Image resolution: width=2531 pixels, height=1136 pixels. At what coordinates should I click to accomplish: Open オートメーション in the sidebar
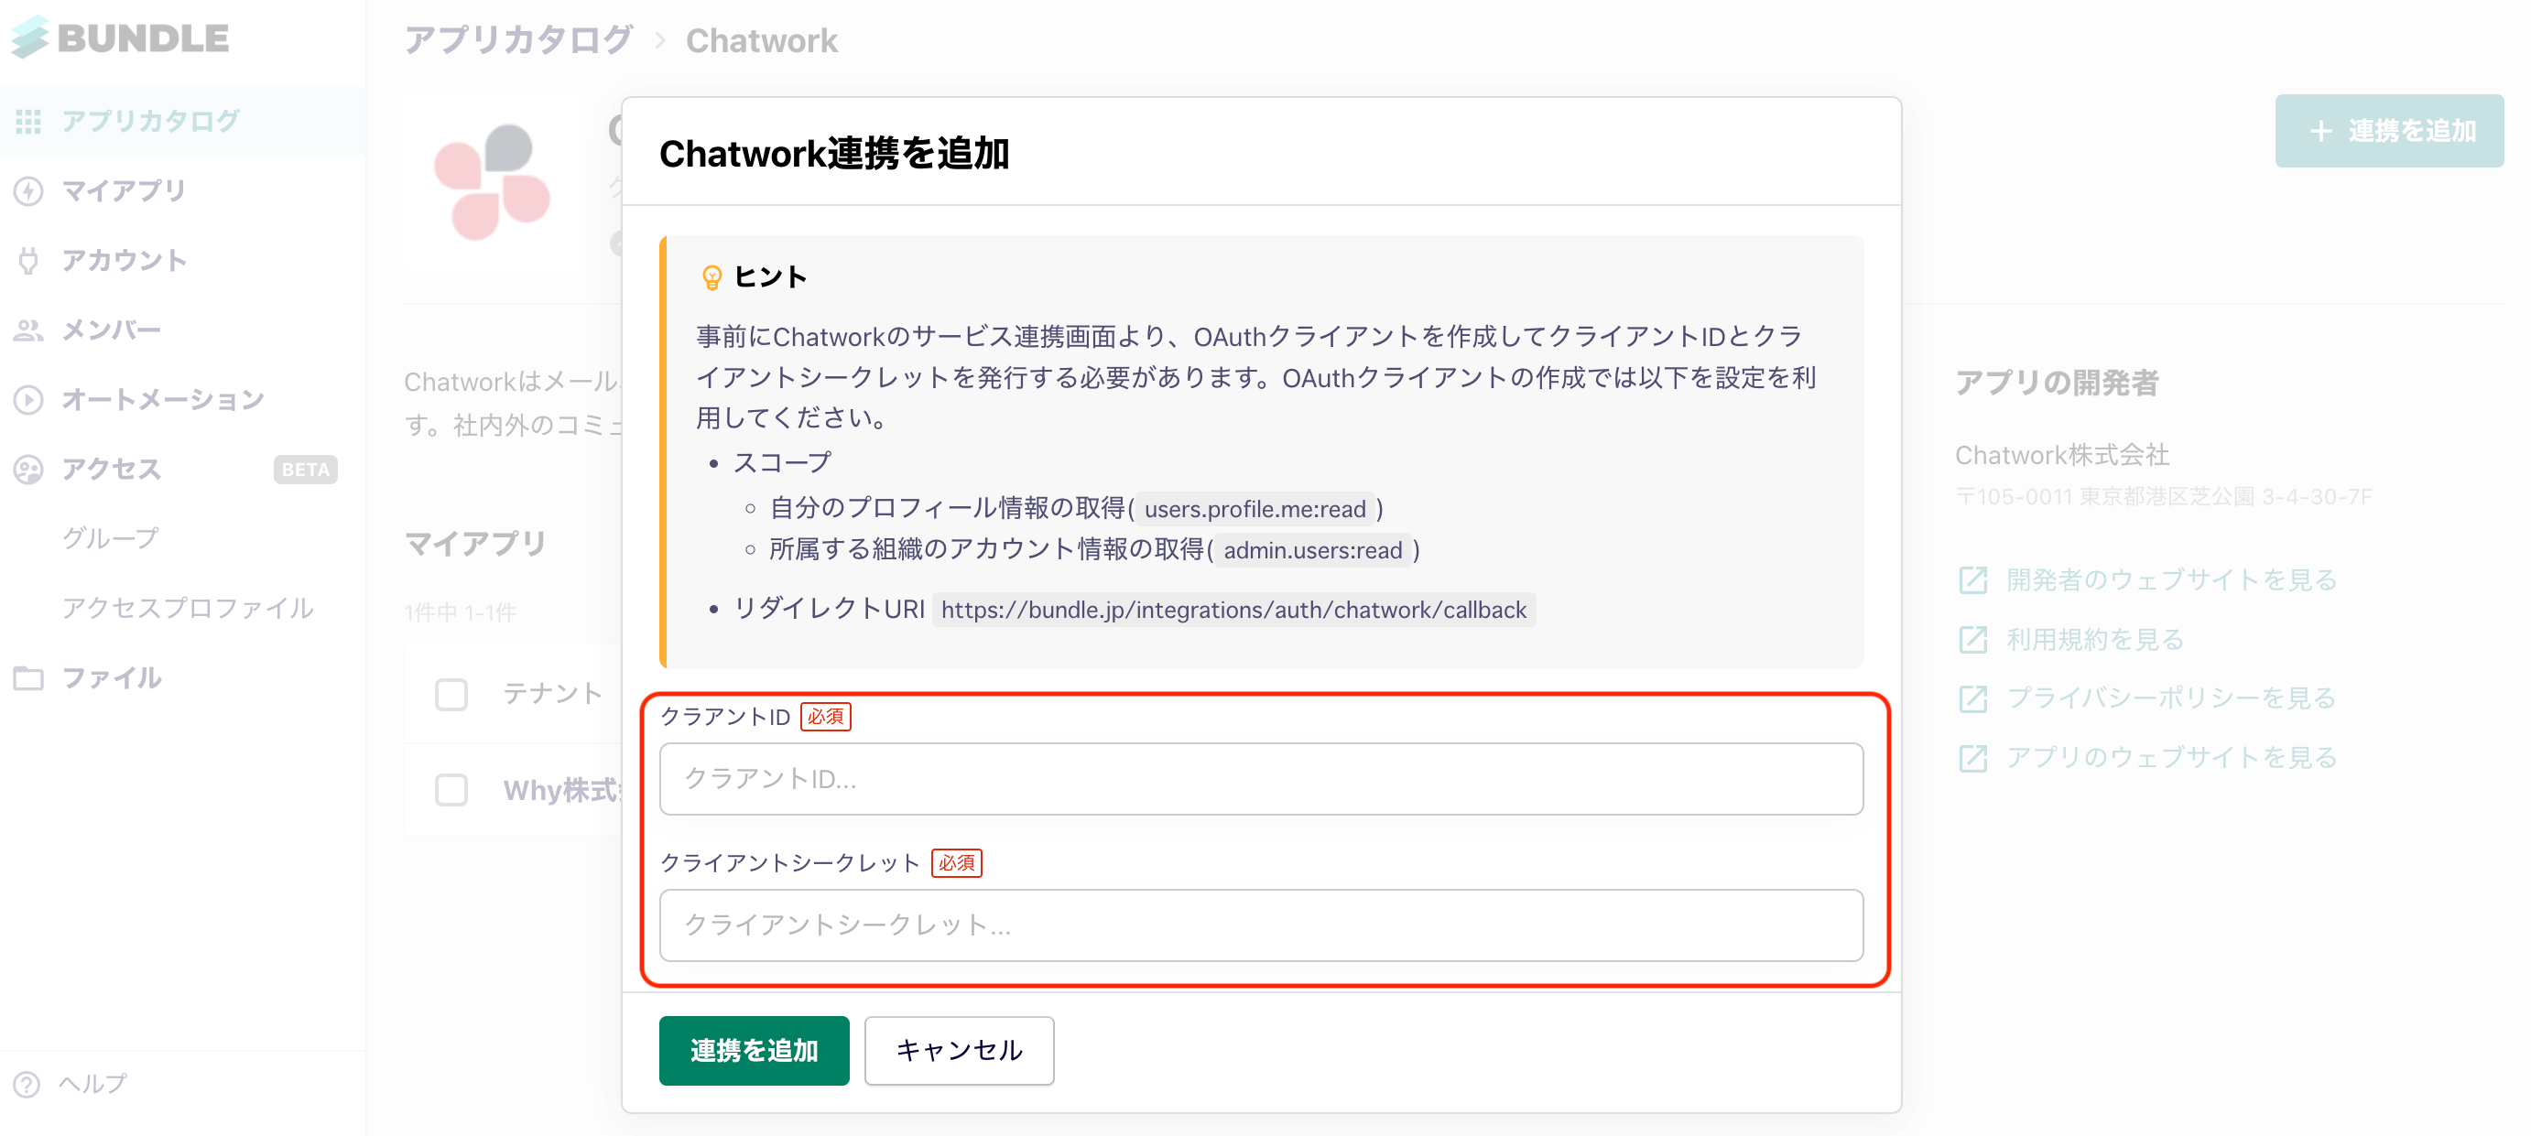point(183,400)
